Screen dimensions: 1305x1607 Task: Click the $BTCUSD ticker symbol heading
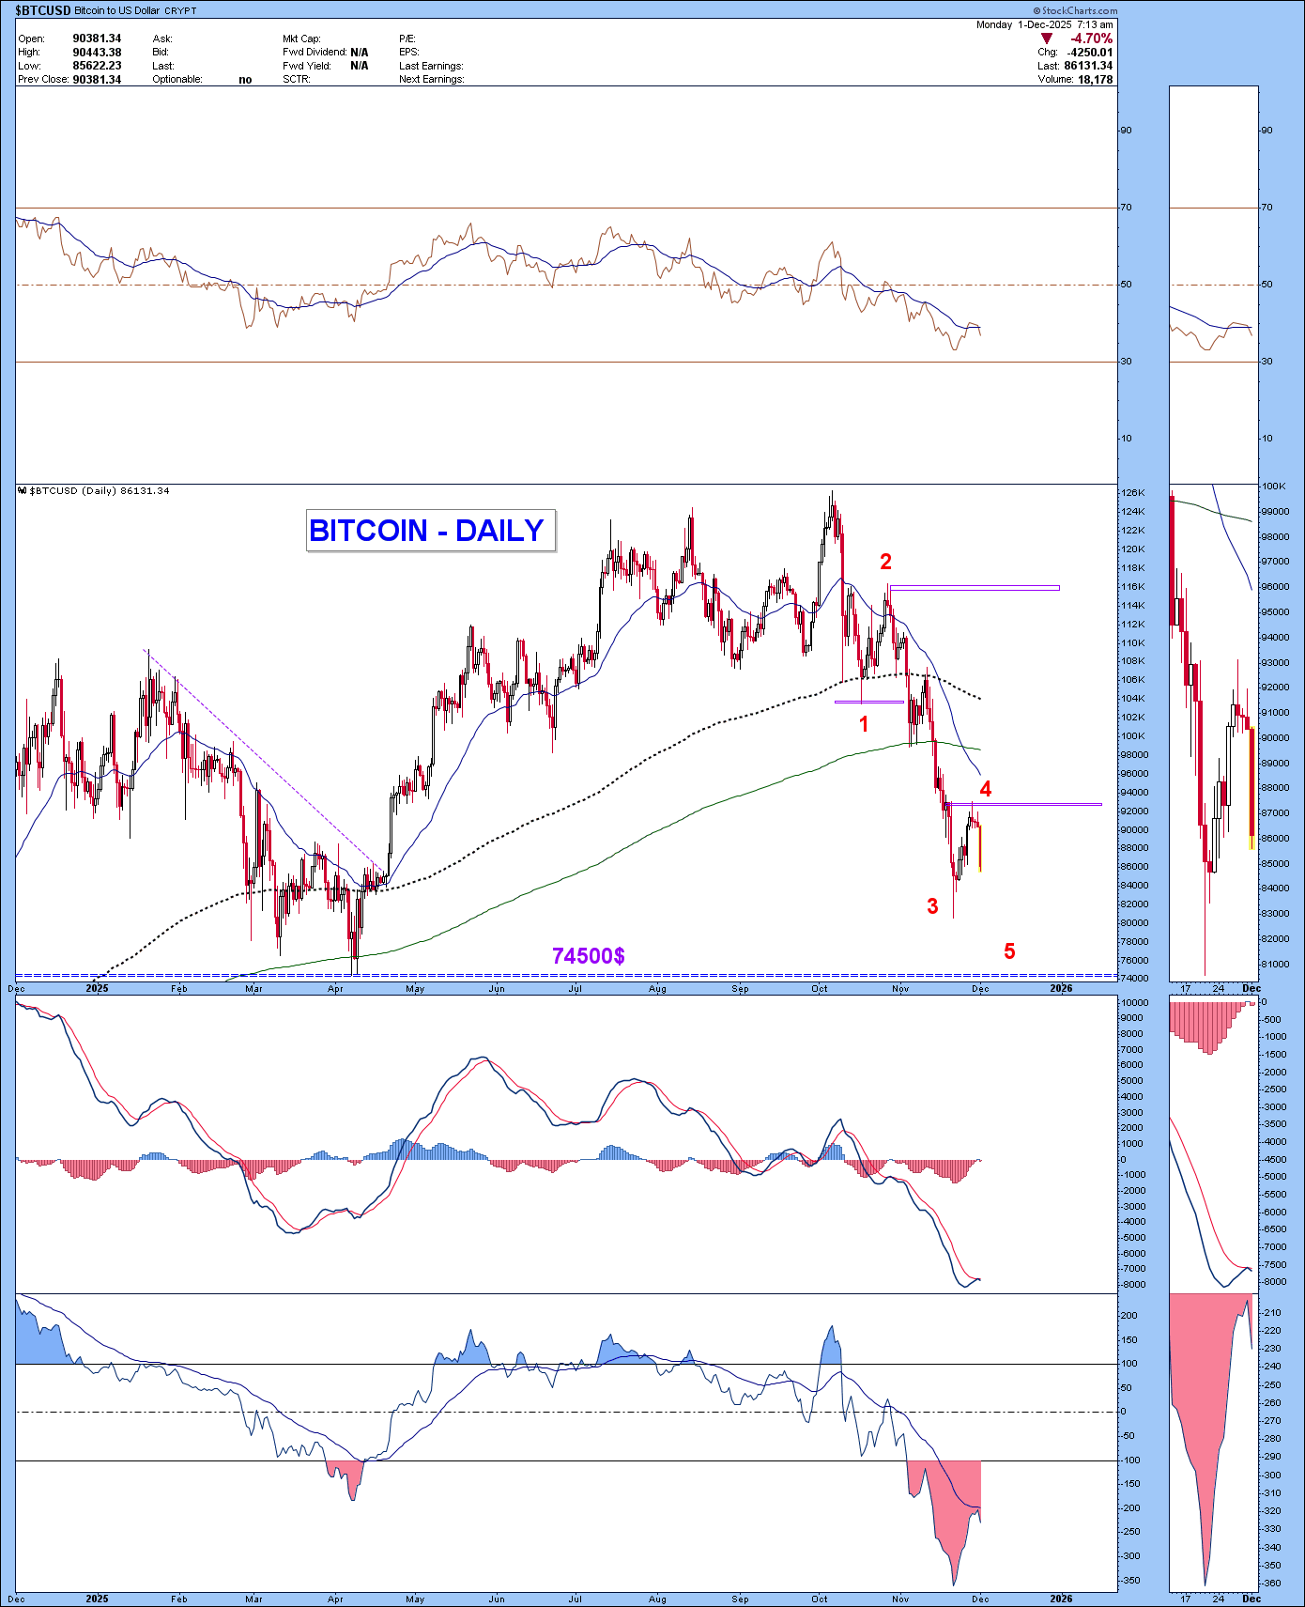coord(43,10)
